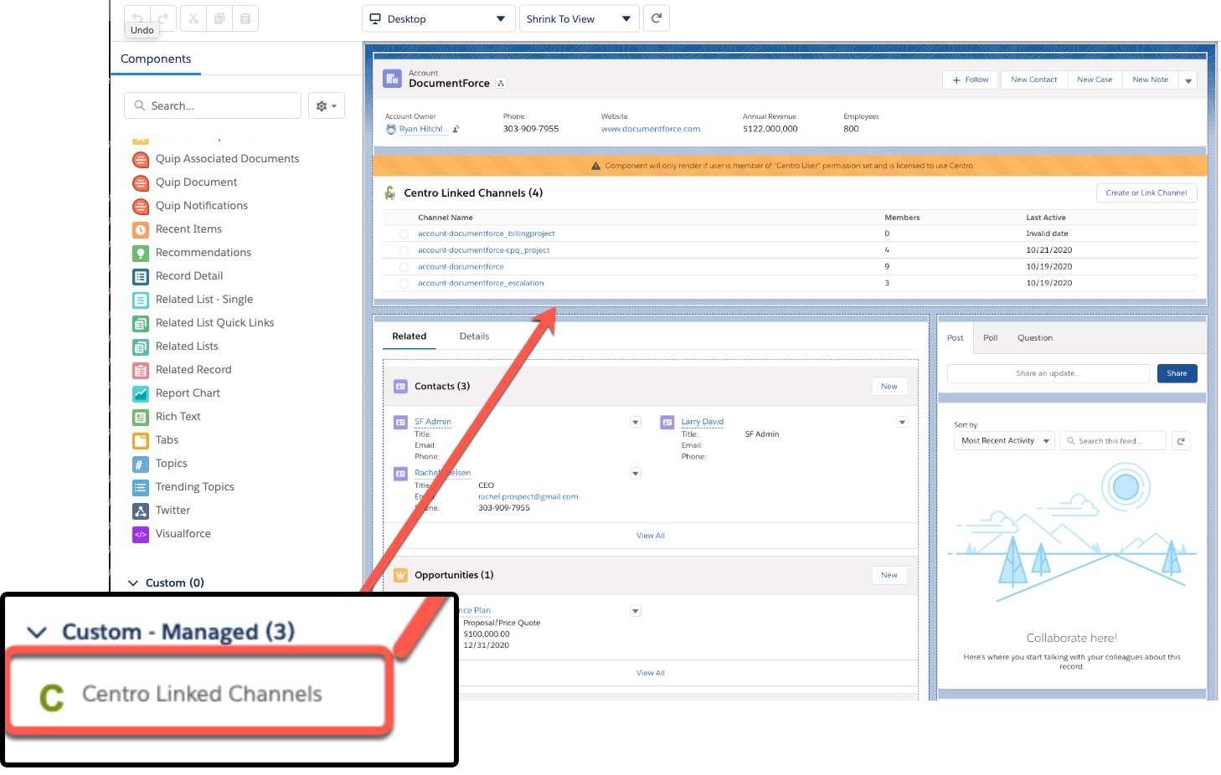This screenshot has height=775, width=1221.
Task: Select the Related Record component icon
Action: pos(141,370)
